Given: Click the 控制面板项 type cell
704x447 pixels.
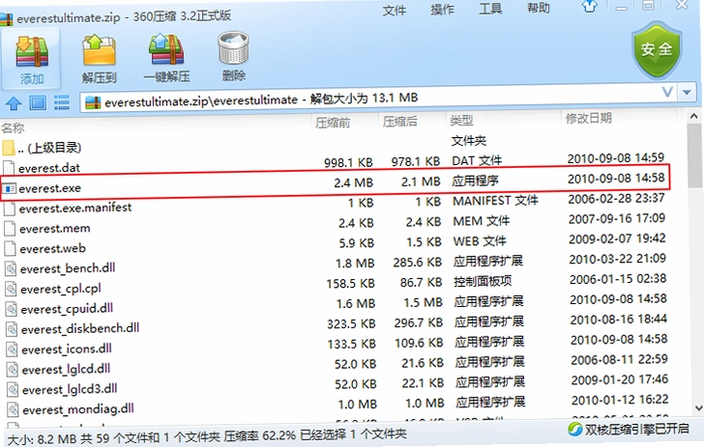Looking at the screenshot, I should (483, 281).
